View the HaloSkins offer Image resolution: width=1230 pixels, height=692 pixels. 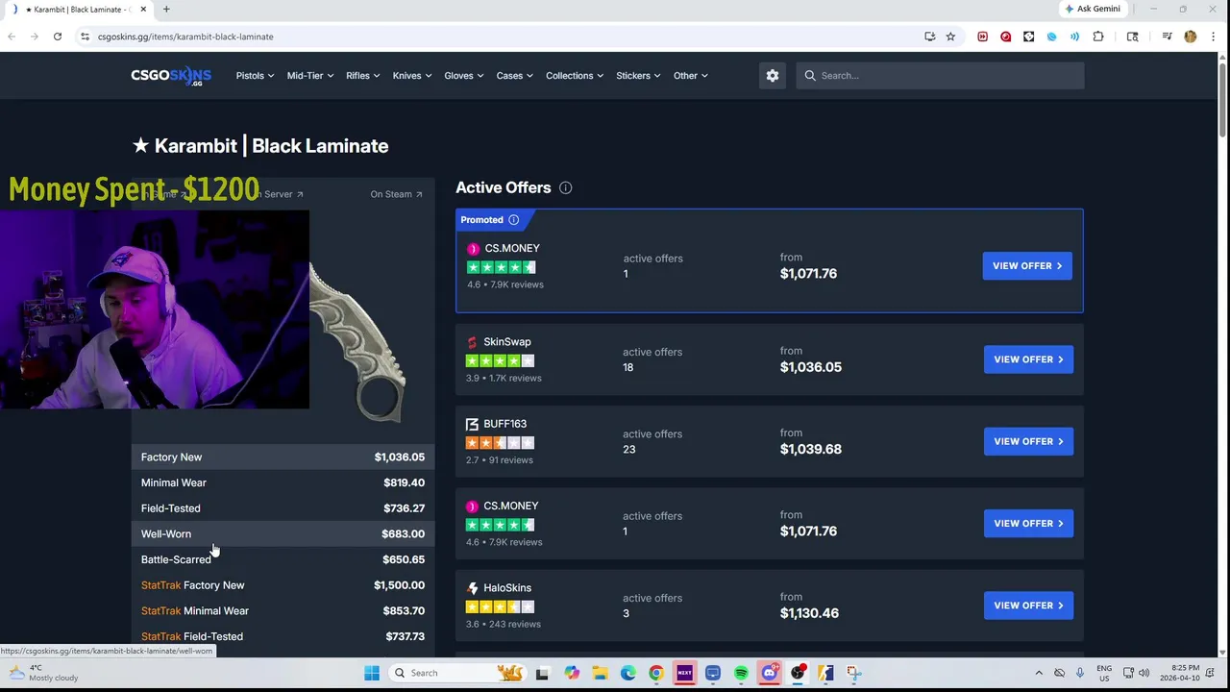tap(1028, 605)
